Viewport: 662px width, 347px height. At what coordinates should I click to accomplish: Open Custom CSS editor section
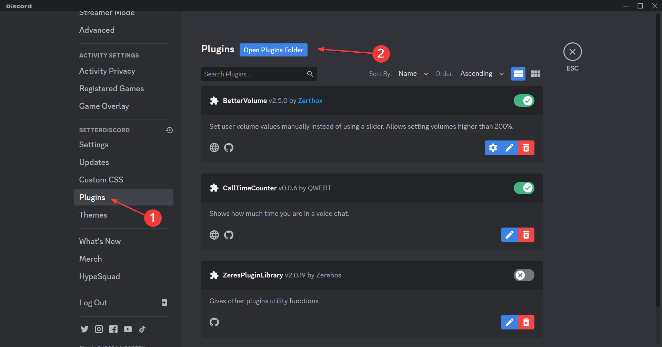[x=124, y=180]
